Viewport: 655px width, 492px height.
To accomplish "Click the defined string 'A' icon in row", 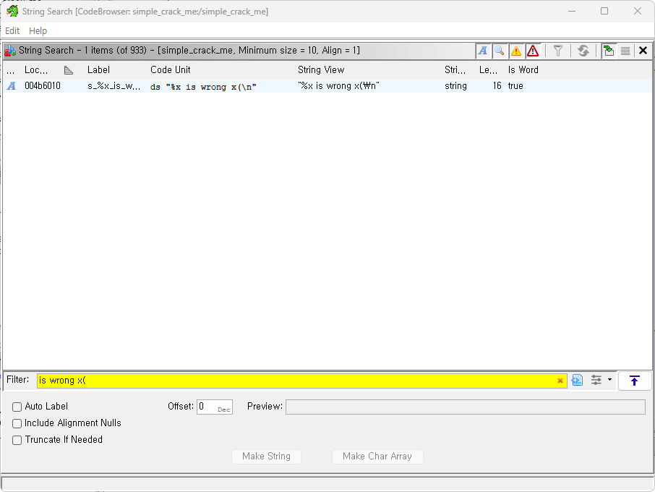I will [x=12, y=85].
